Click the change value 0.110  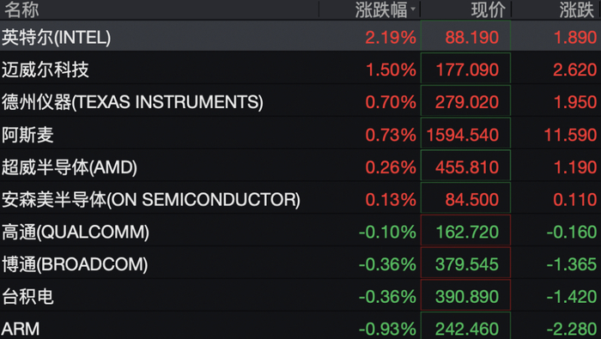575,200
